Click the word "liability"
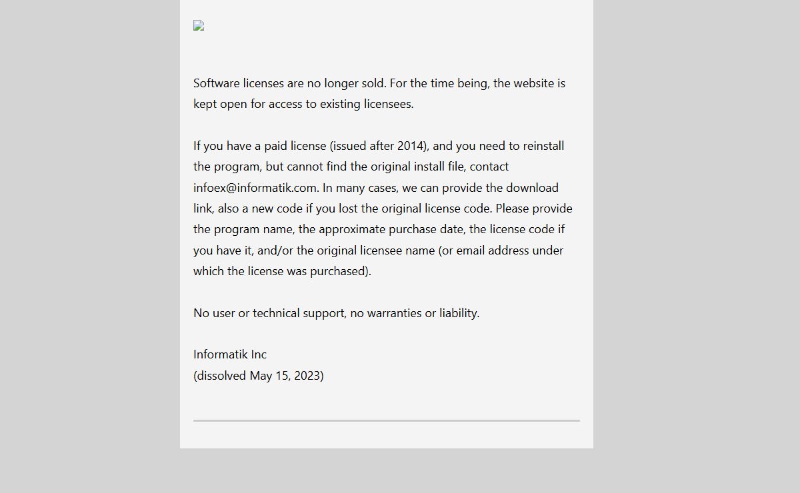Viewport: 800px width, 493px height. [458, 313]
